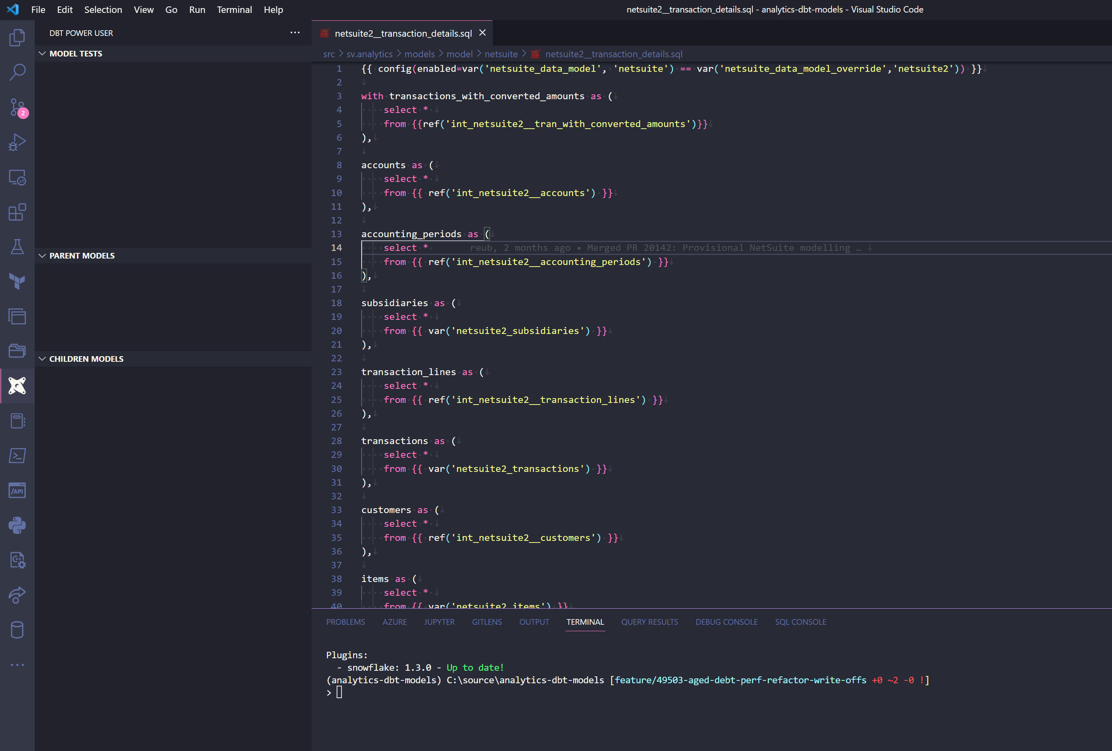Open the File menu
The image size is (1112, 751).
point(38,10)
